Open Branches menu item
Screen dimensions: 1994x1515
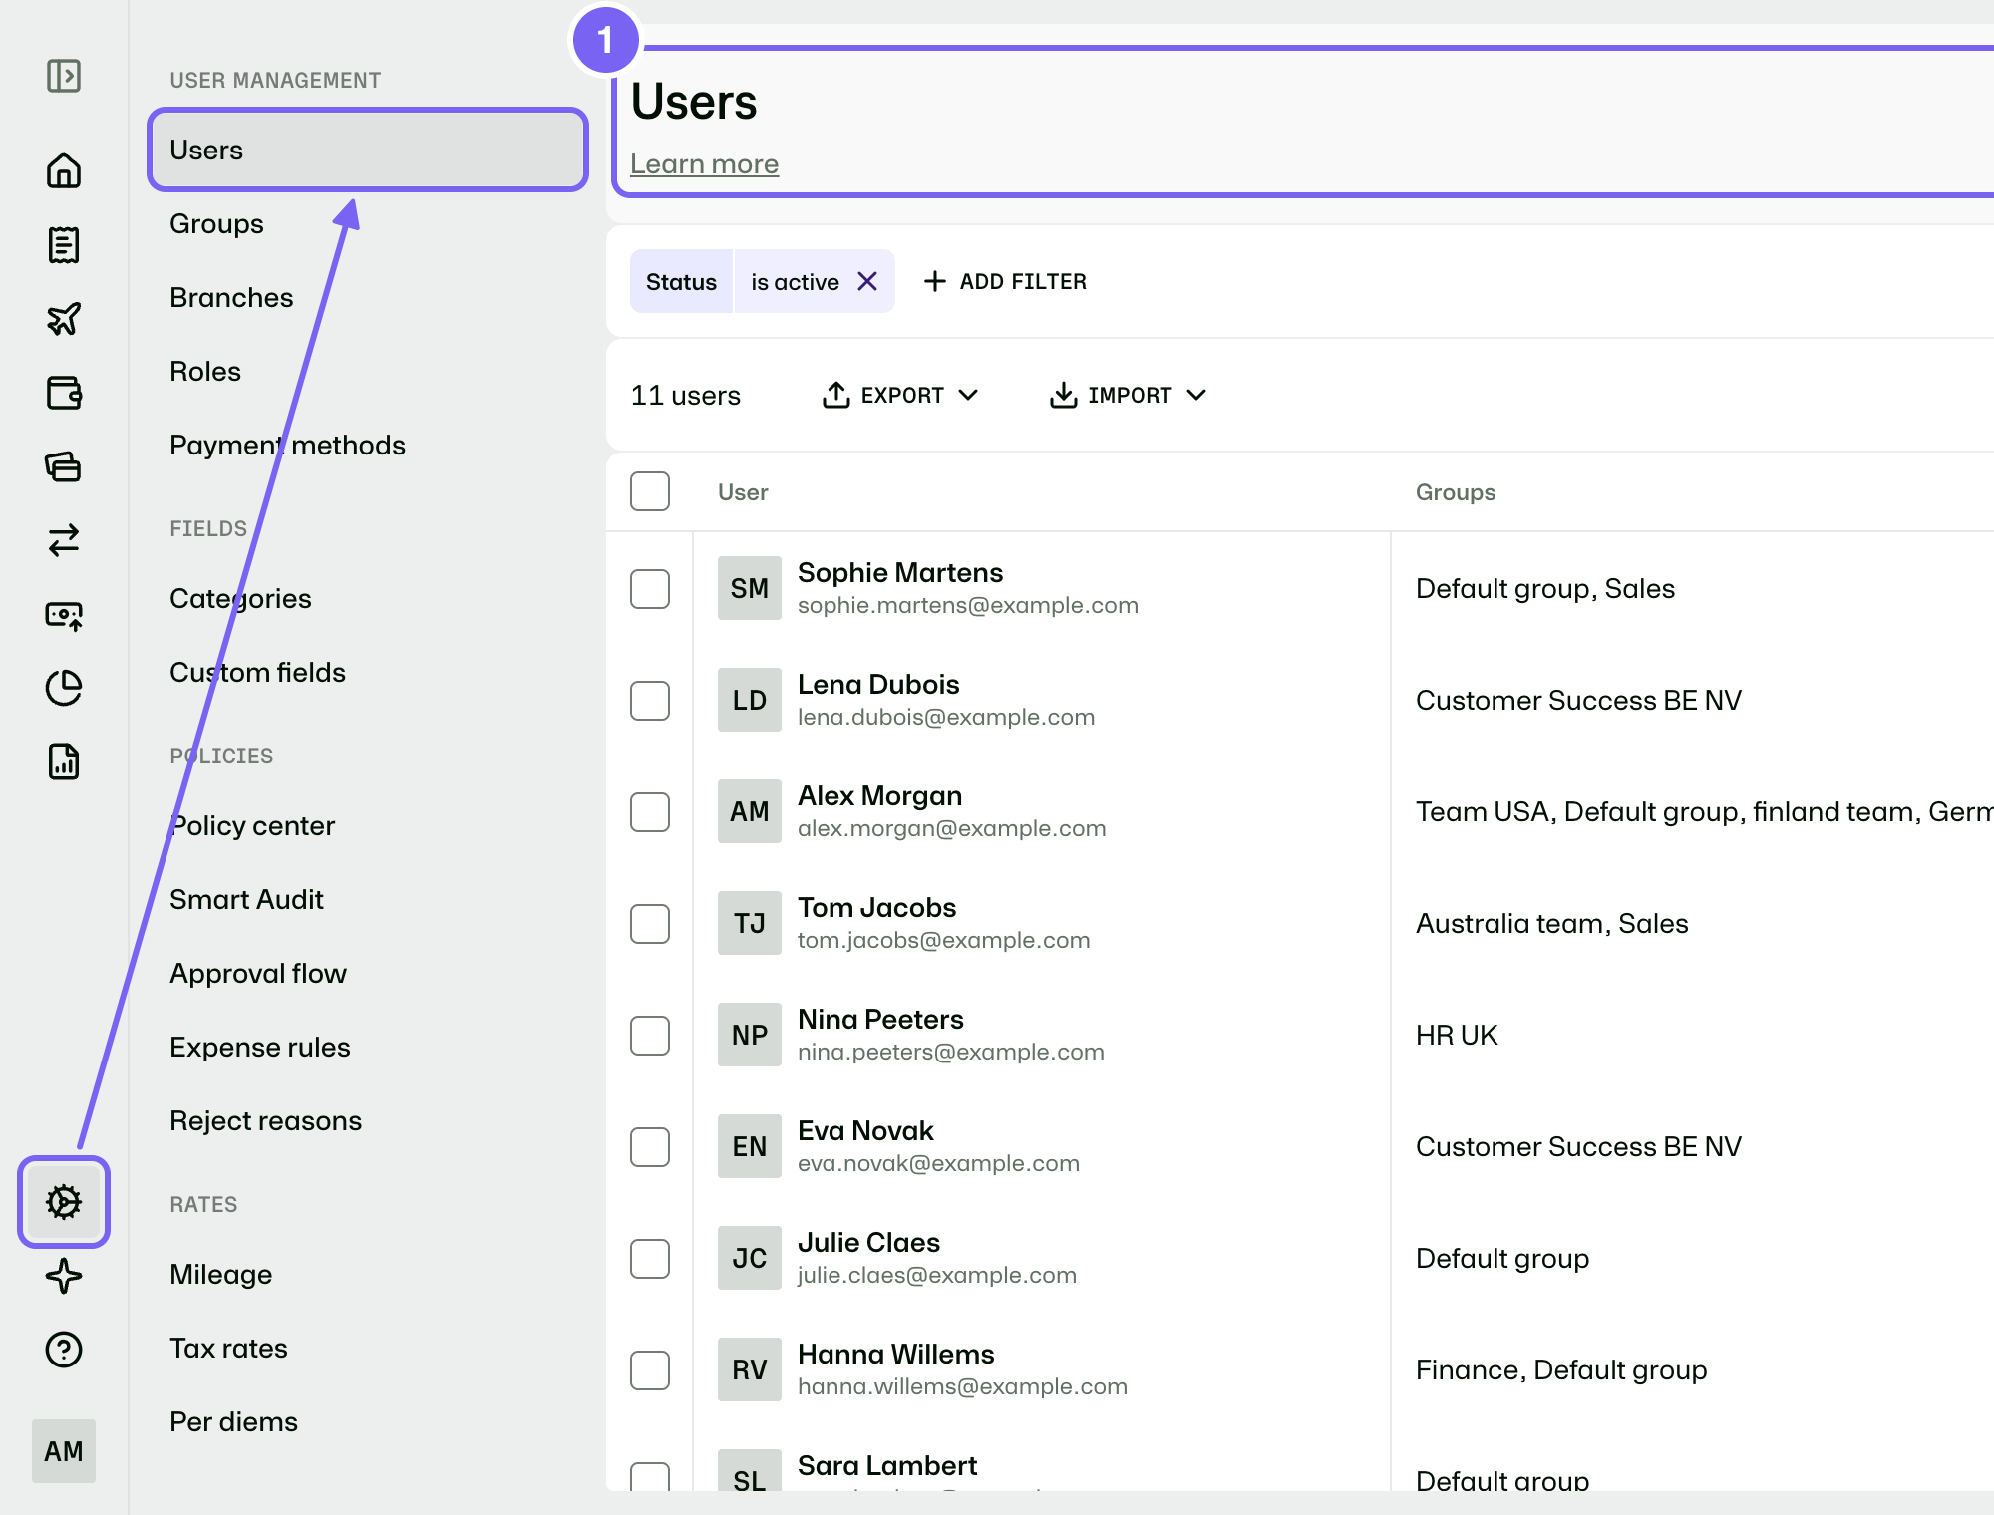[x=231, y=297]
